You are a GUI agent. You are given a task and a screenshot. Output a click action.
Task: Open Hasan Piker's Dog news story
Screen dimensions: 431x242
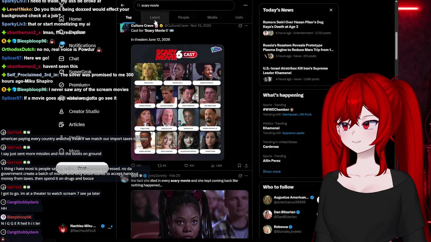298,28
